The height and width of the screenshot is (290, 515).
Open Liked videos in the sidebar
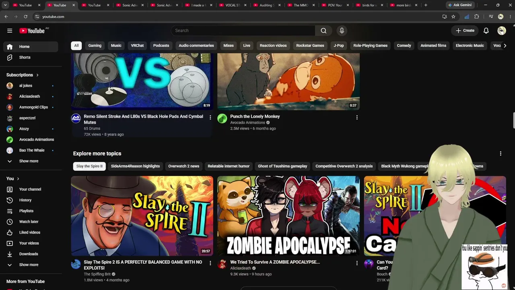pyautogui.click(x=31, y=232)
